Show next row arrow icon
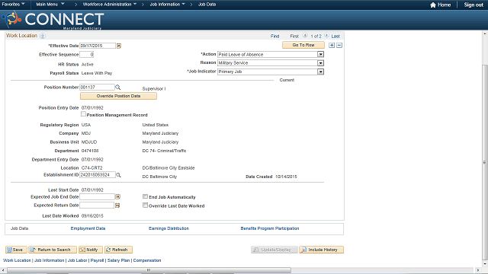 pos(326,36)
